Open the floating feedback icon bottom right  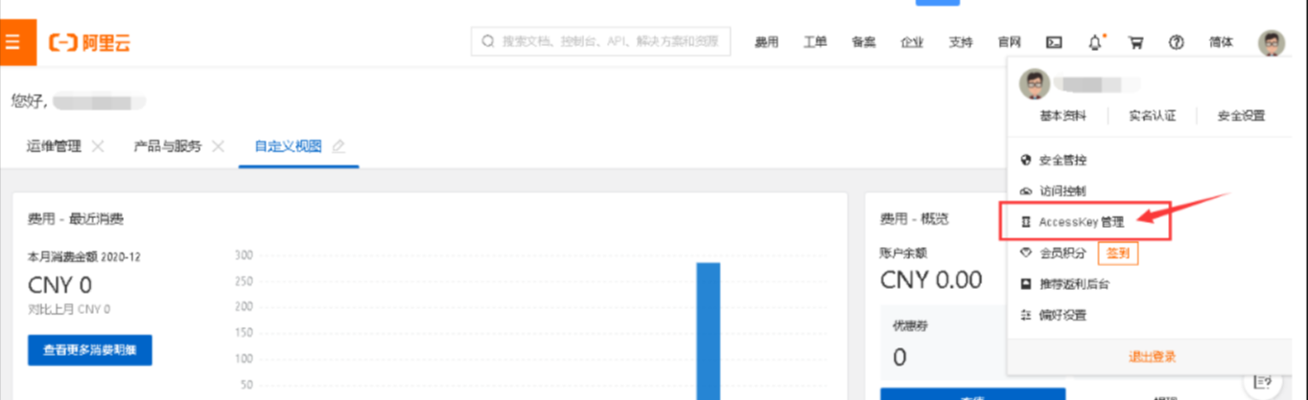coord(1263,381)
